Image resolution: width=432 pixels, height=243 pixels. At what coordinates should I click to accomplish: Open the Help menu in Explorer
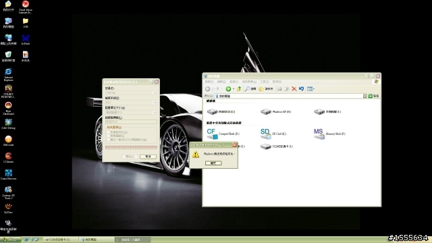[277, 82]
